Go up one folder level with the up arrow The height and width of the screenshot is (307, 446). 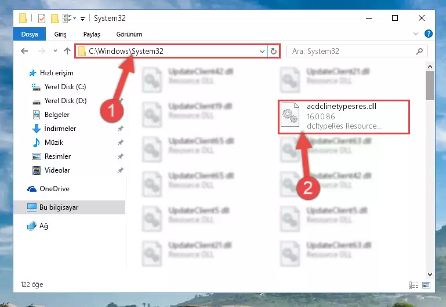click(x=67, y=51)
